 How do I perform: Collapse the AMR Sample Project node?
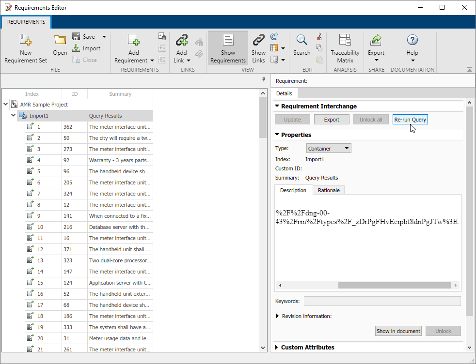coord(5,104)
